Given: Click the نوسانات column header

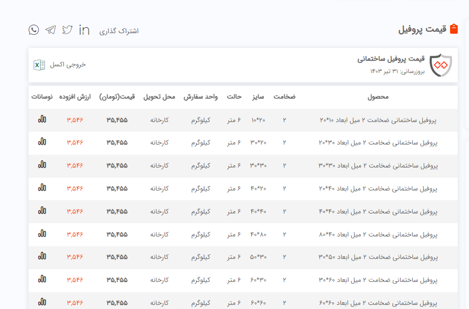Looking at the screenshot, I should pos(42,97).
